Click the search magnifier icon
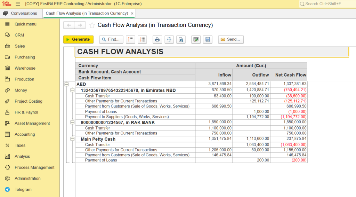The image size is (356, 197). point(302,4)
